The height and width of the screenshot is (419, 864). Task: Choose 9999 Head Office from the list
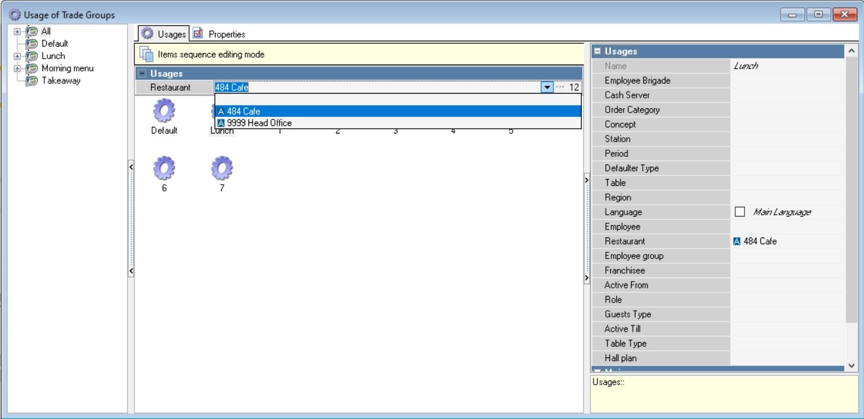[x=259, y=123]
